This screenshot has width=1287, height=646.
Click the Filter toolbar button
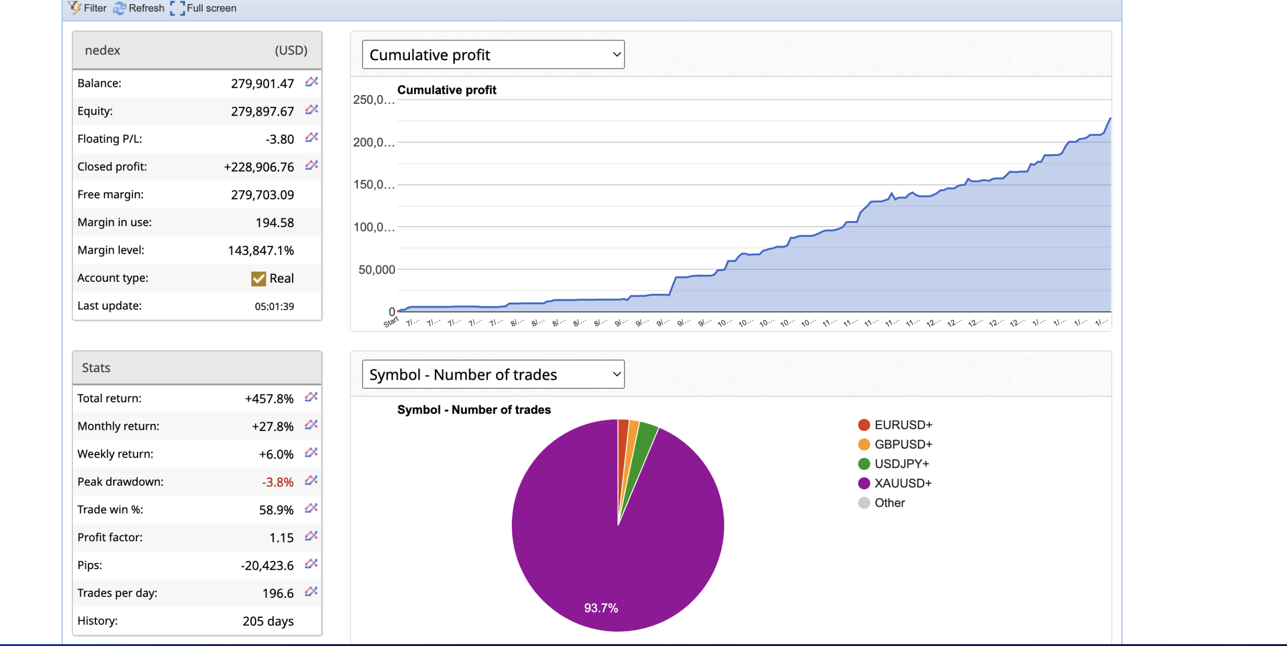[x=88, y=8]
